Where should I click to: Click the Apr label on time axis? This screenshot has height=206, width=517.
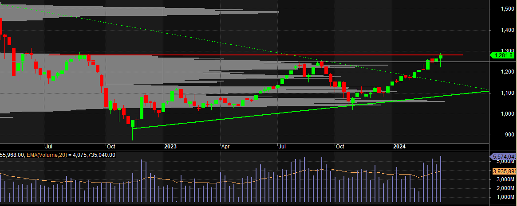point(226,147)
